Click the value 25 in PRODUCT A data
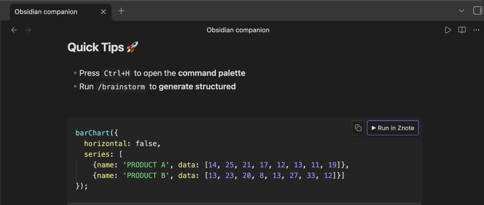The height and width of the screenshot is (205, 484). pyautogui.click(x=229, y=165)
